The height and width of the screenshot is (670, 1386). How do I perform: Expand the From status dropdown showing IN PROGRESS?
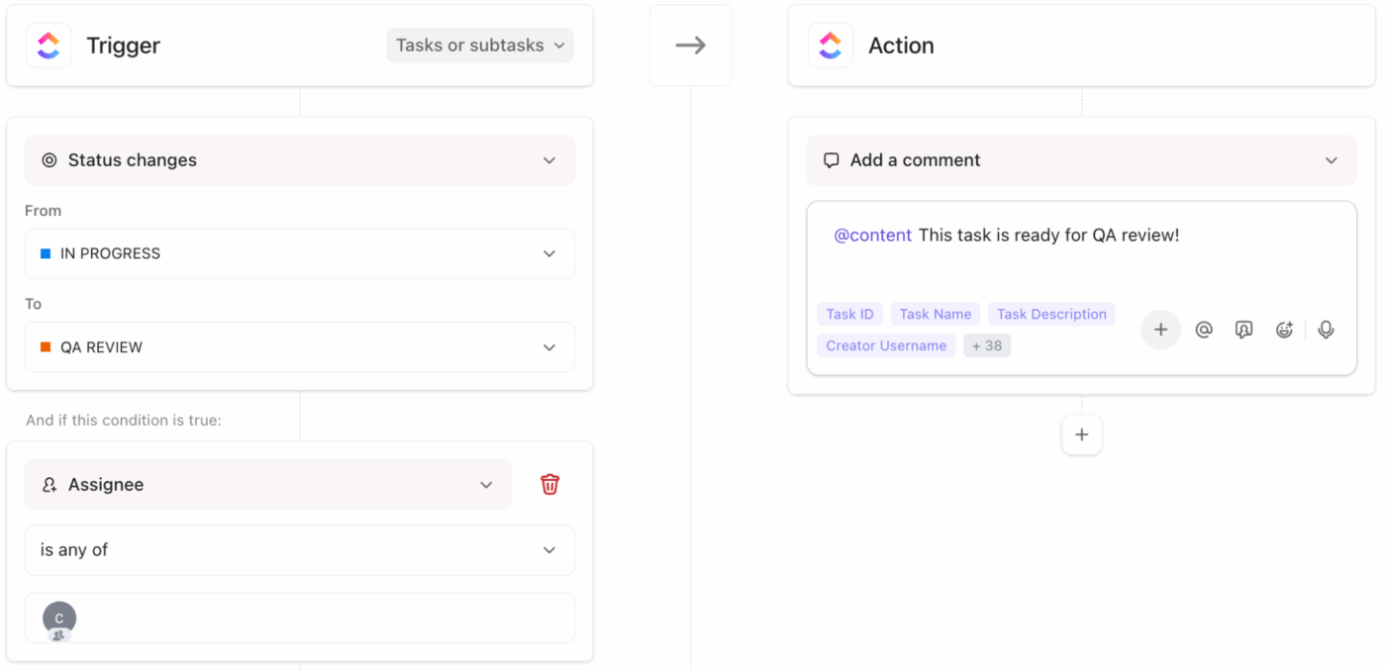(549, 253)
